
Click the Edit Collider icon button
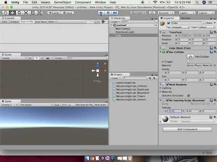190,57
